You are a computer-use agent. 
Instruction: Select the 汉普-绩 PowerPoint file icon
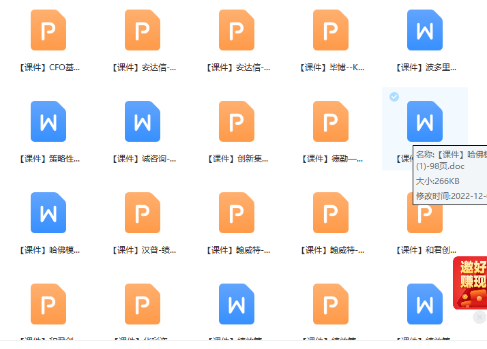(x=143, y=213)
